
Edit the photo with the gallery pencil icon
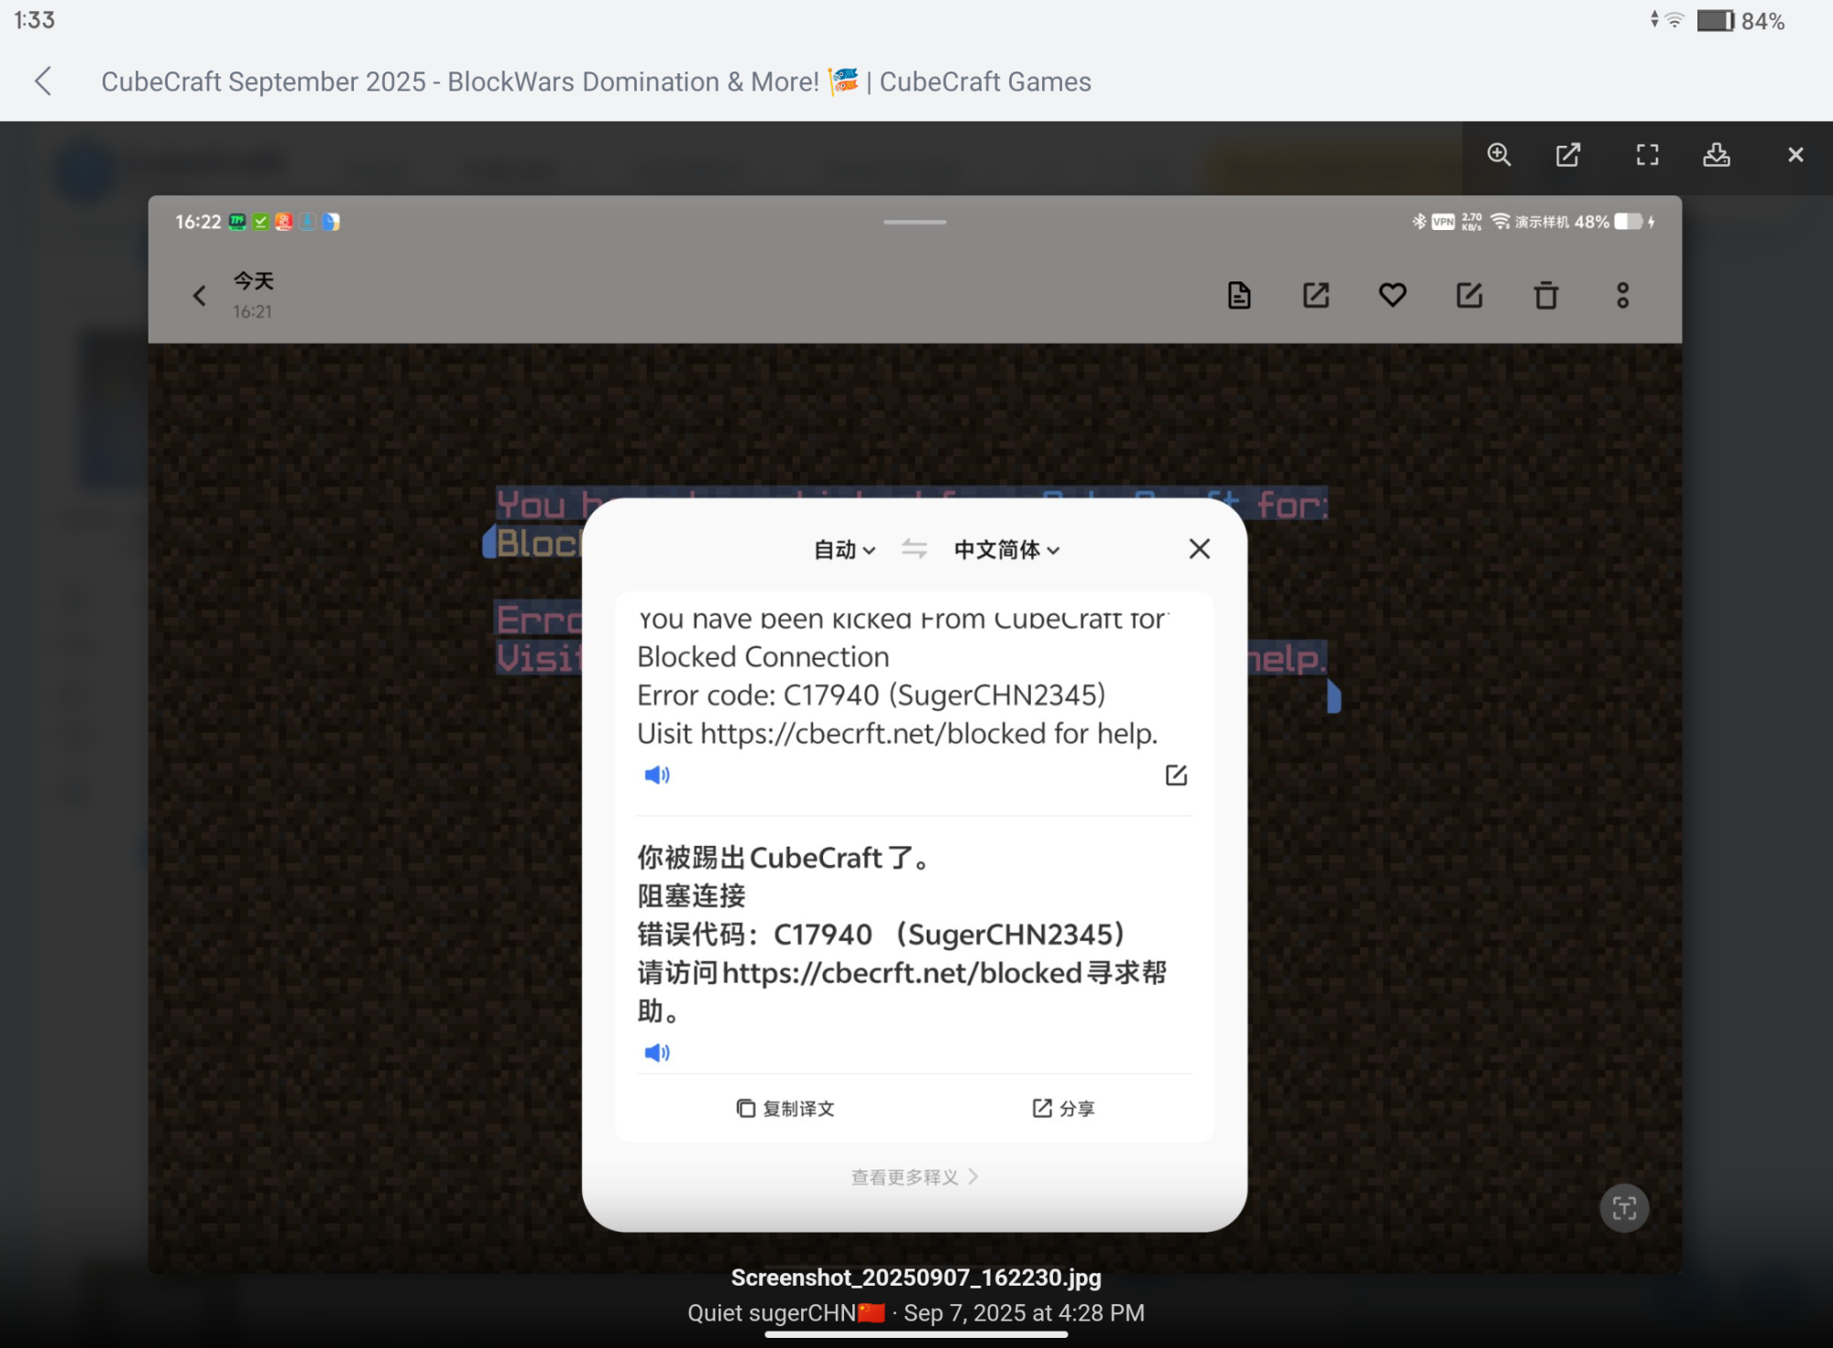[x=1469, y=295]
